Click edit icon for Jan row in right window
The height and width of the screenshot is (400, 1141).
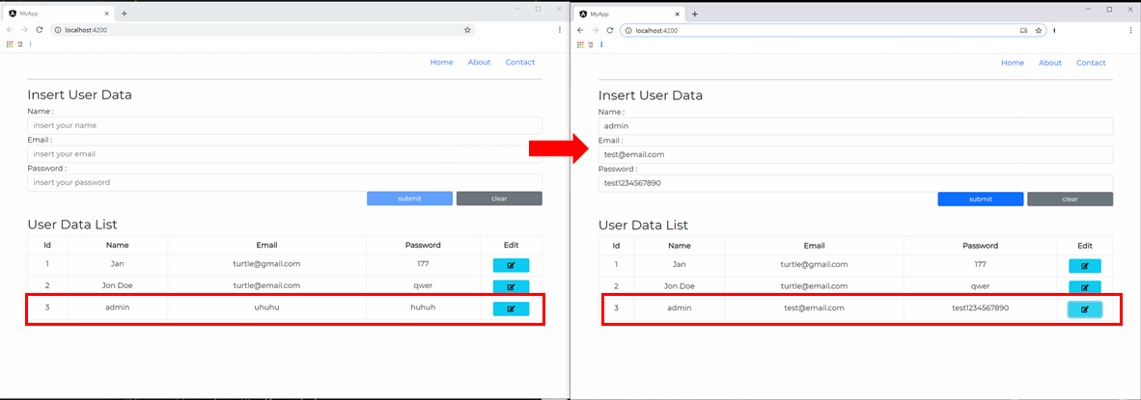point(1084,266)
